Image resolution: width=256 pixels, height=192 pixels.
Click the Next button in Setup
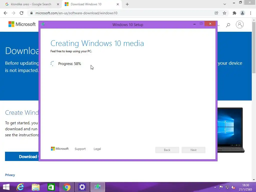[x=193, y=150]
